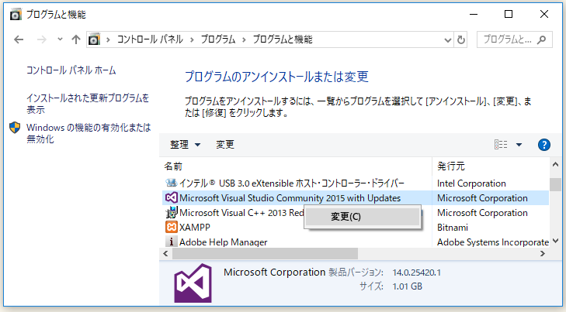Click the 変更 toolbar button
Screen dimensions: 566x312
tap(225, 145)
